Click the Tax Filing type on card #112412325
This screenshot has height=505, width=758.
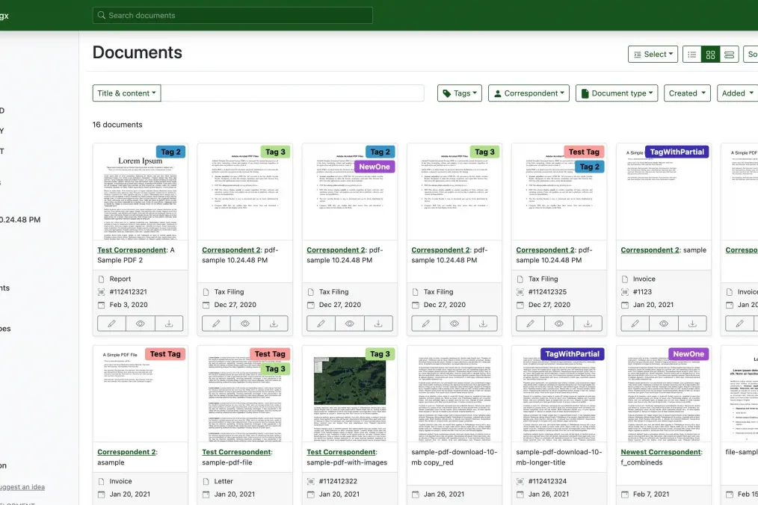pyautogui.click(x=543, y=279)
